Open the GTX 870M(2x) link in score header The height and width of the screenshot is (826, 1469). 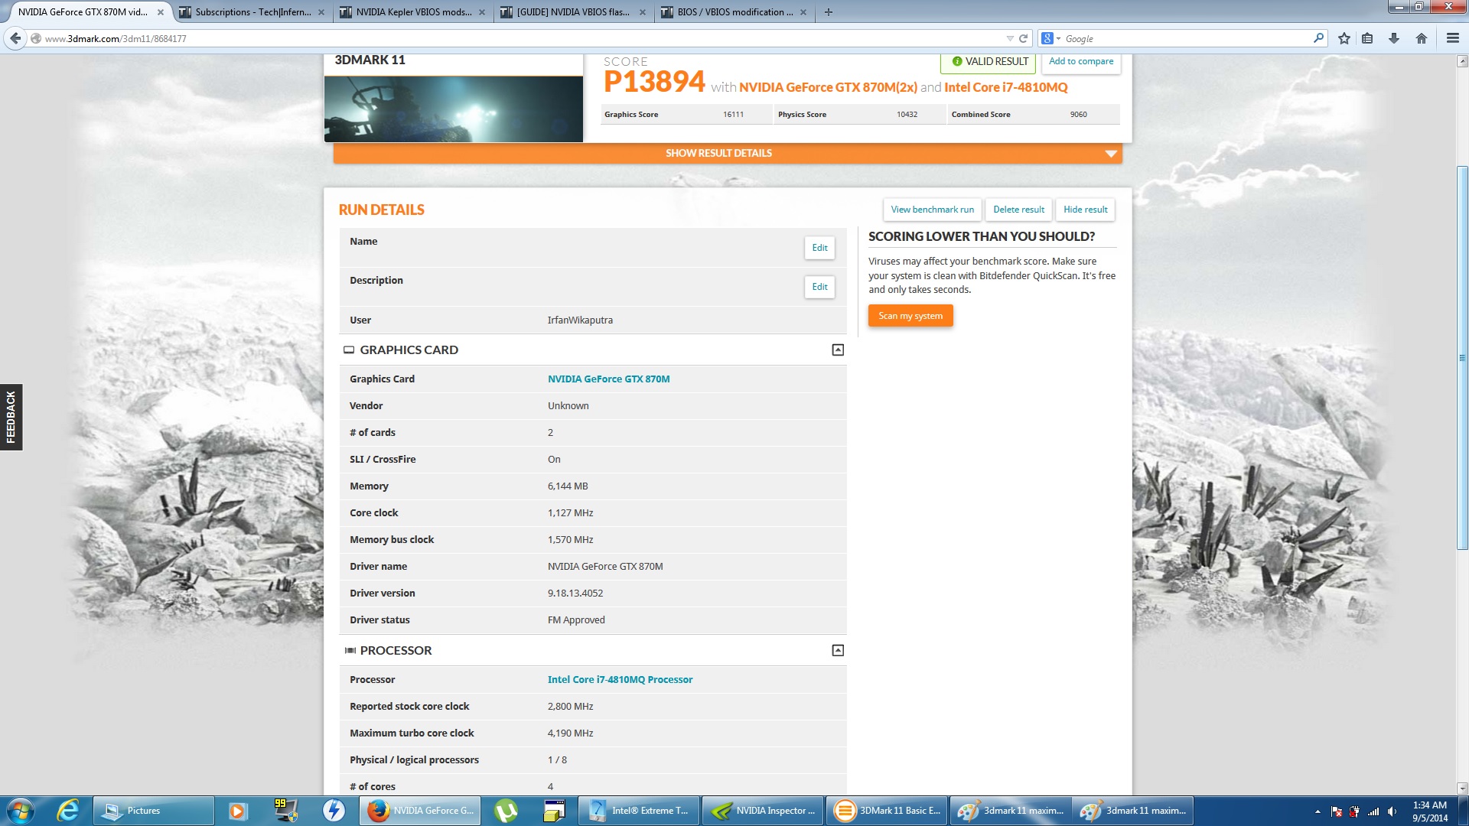tap(828, 87)
